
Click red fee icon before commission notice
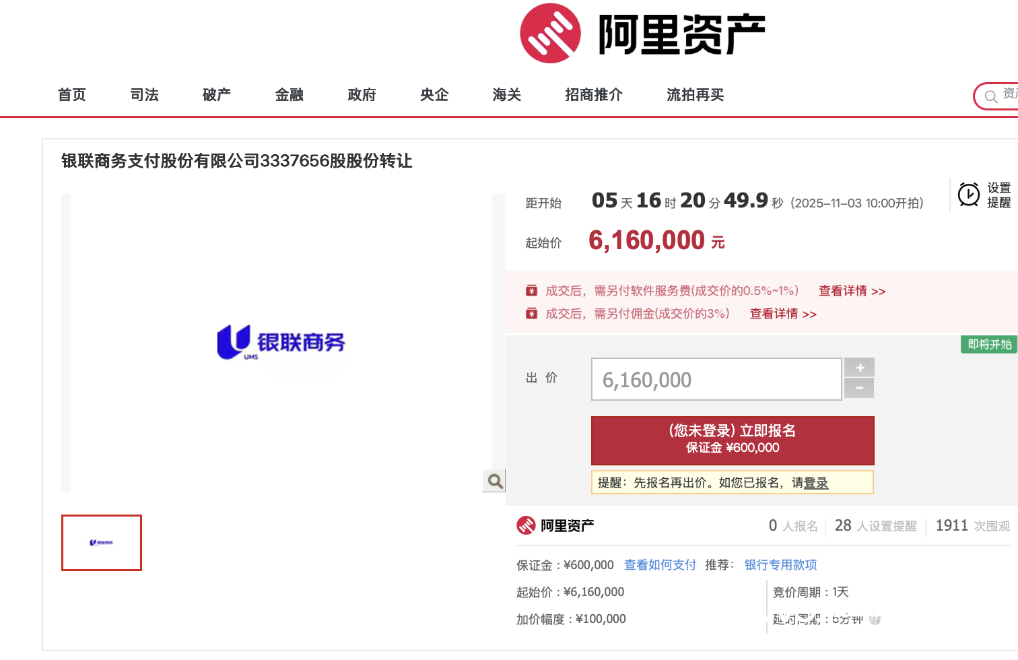coord(531,313)
